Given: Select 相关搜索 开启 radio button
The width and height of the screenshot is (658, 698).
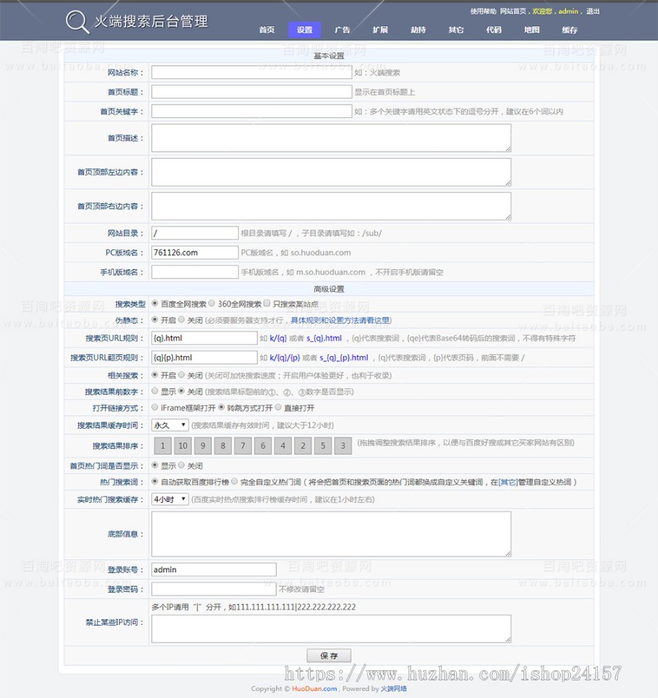Looking at the screenshot, I should 155,375.
